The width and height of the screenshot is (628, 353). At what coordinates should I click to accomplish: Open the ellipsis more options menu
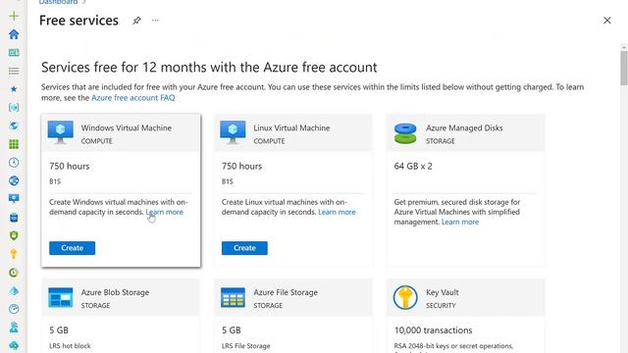point(155,21)
